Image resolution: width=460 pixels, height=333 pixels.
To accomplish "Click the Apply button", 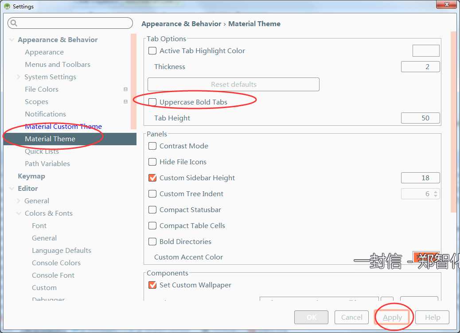I will pyautogui.click(x=392, y=317).
